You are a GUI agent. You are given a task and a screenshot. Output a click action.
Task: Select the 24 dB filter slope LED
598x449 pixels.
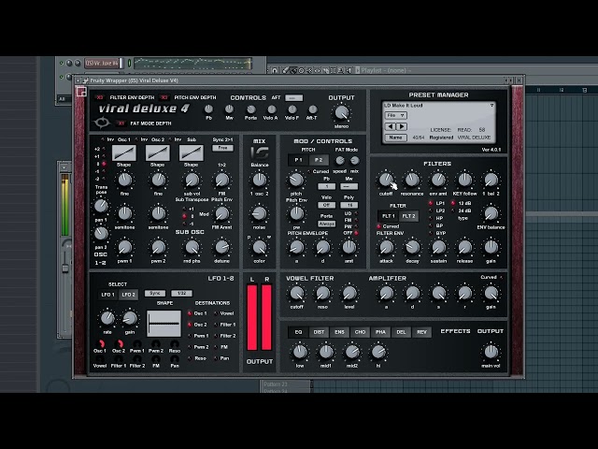[453, 210]
